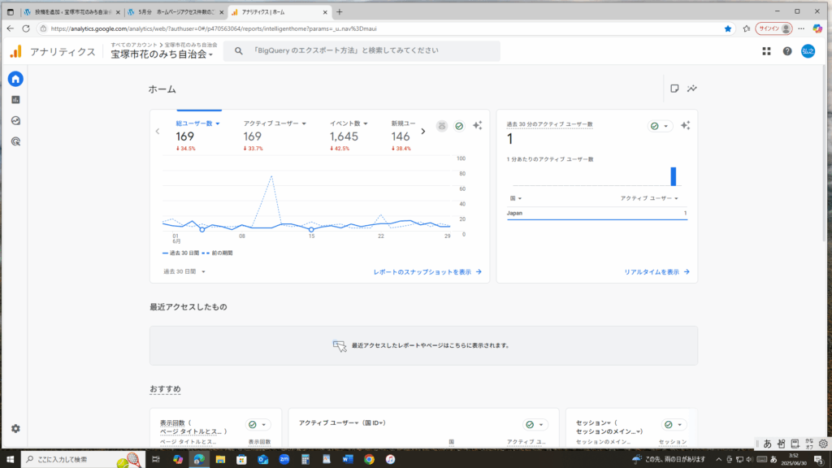Open the 過去 30 日間 date range dropdown
This screenshot has height=468, width=832.
184,271
